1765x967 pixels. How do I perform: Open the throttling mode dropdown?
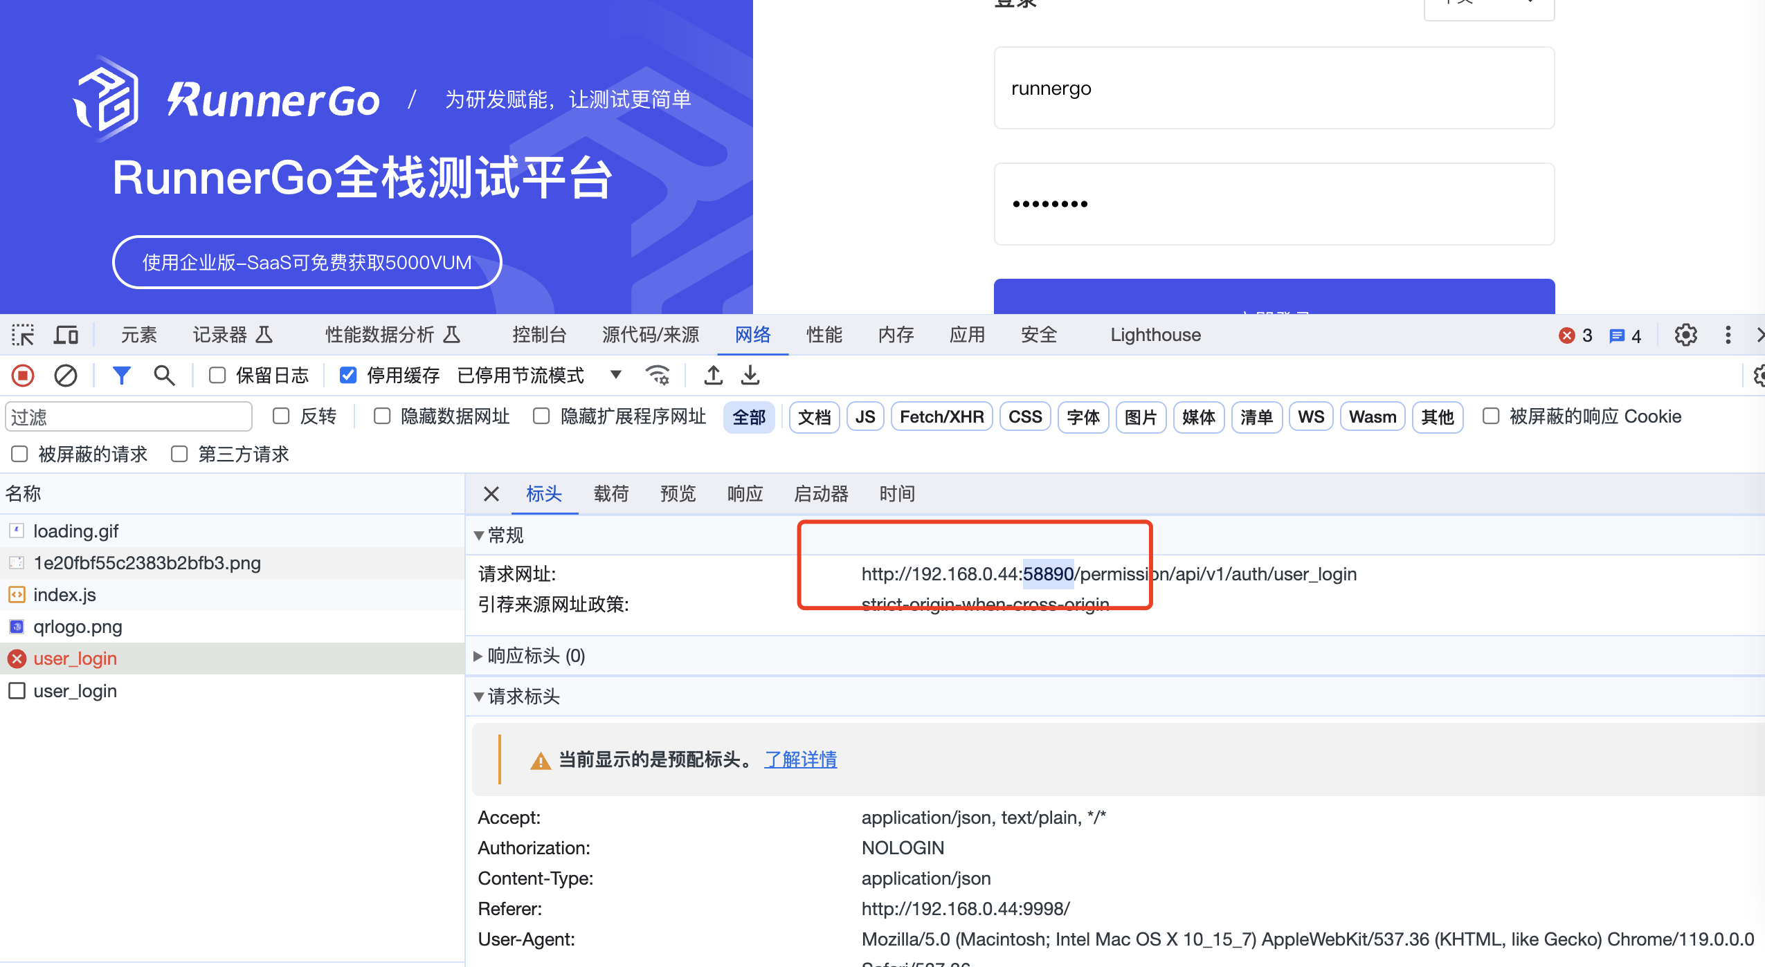pyautogui.click(x=615, y=375)
